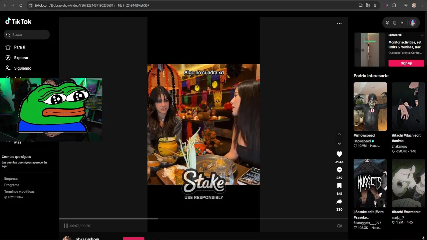Share the video with the arrow icon
The width and height of the screenshot is (427, 240).
pos(339,202)
